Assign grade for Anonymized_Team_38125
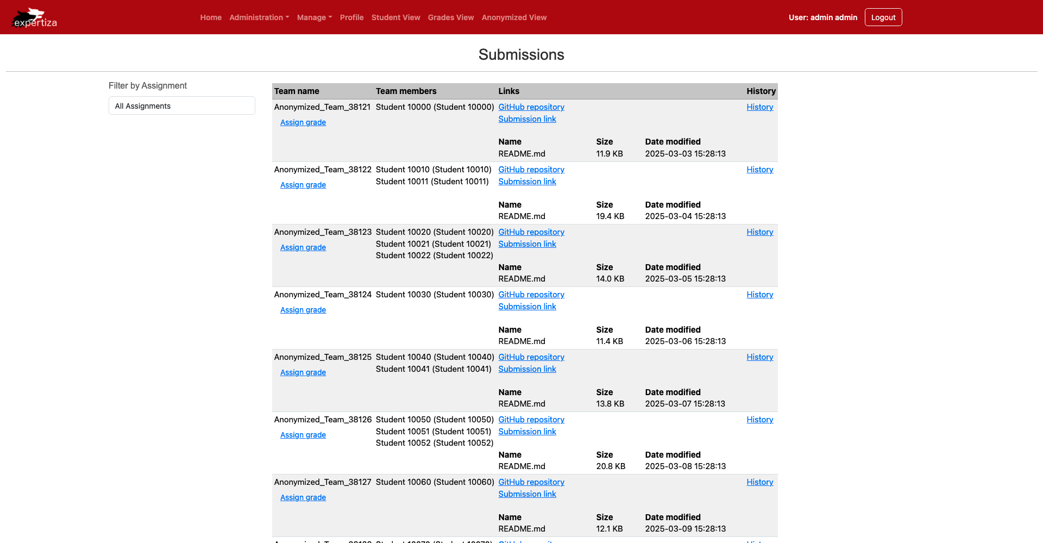Image resolution: width=1043 pixels, height=543 pixels. [x=303, y=372]
